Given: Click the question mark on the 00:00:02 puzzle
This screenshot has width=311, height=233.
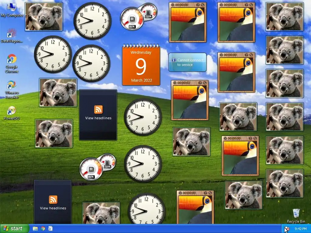Looking at the screenshot, I should tap(200, 83).
